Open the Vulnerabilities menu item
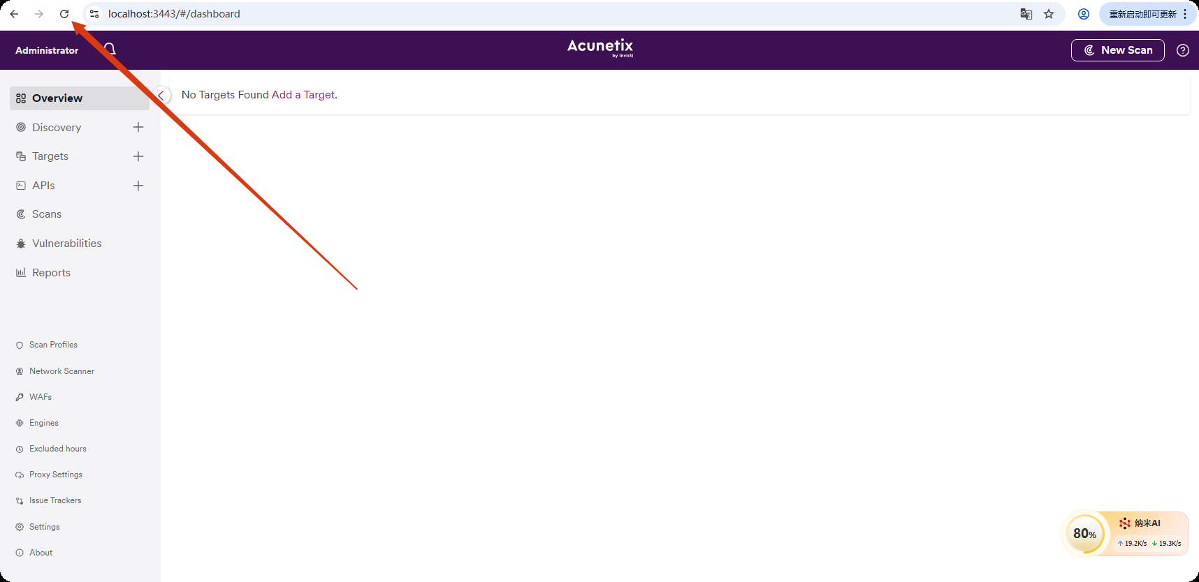 pyautogui.click(x=66, y=244)
